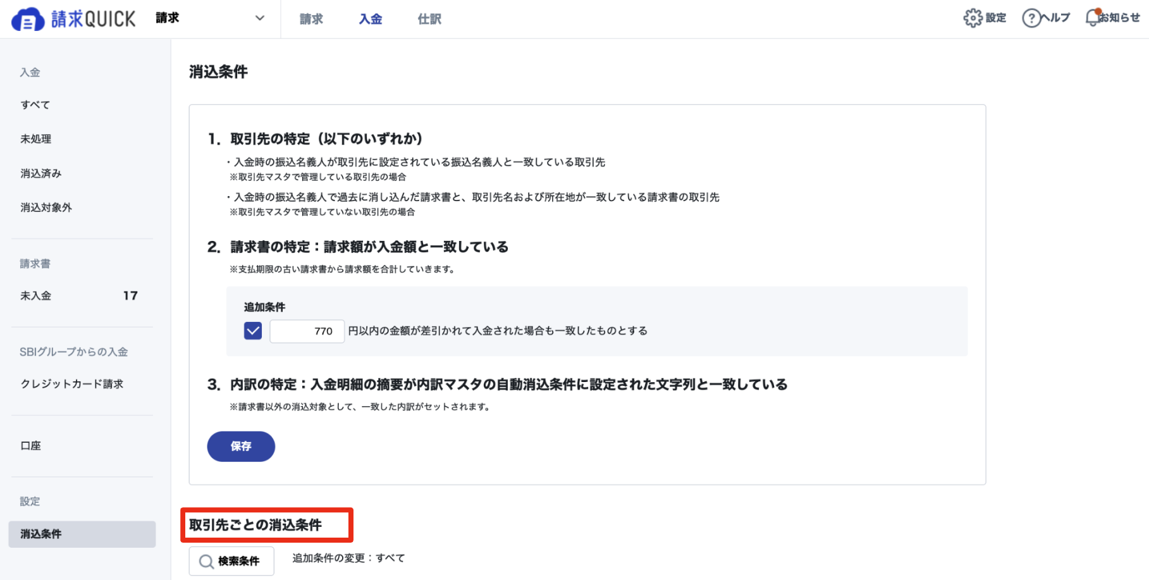The height and width of the screenshot is (580, 1149).
Task: Open the 検索条件 search panel
Action: 231,561
